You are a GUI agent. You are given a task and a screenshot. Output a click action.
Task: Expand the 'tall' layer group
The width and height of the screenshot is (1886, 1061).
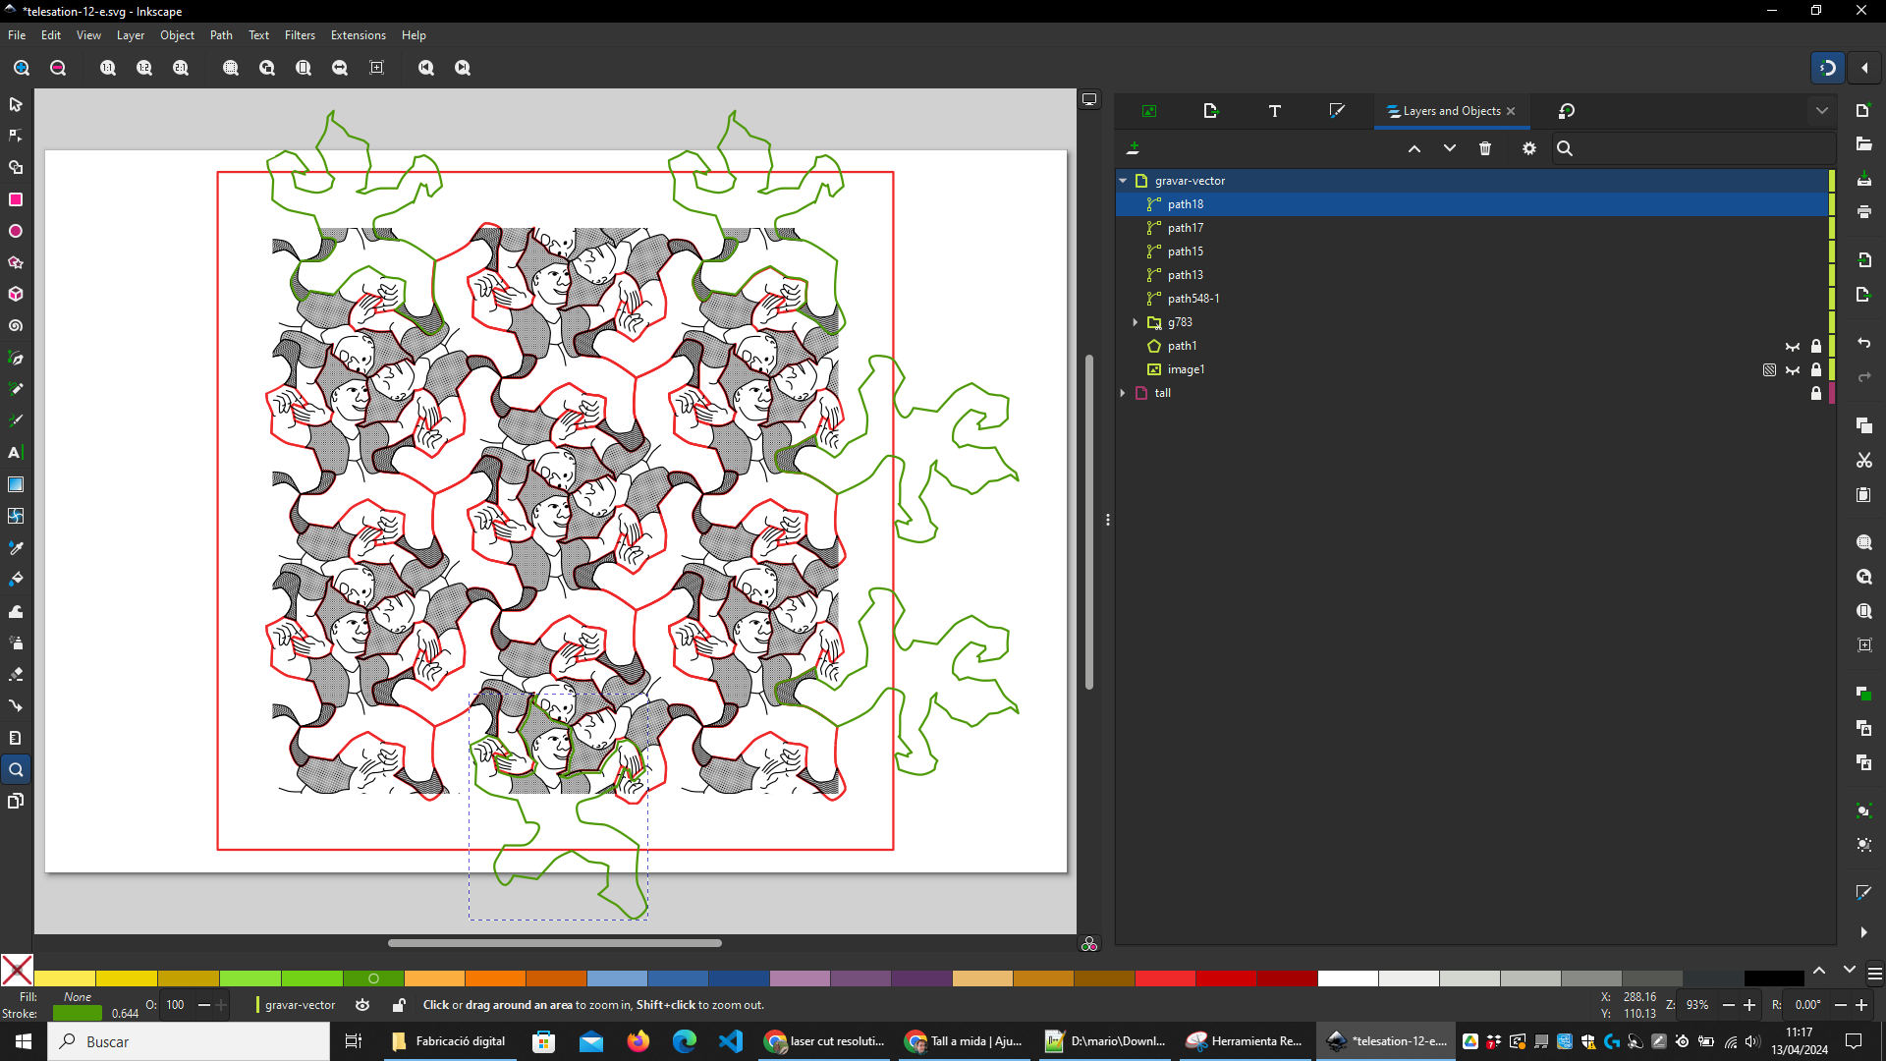pos(1122,393)
